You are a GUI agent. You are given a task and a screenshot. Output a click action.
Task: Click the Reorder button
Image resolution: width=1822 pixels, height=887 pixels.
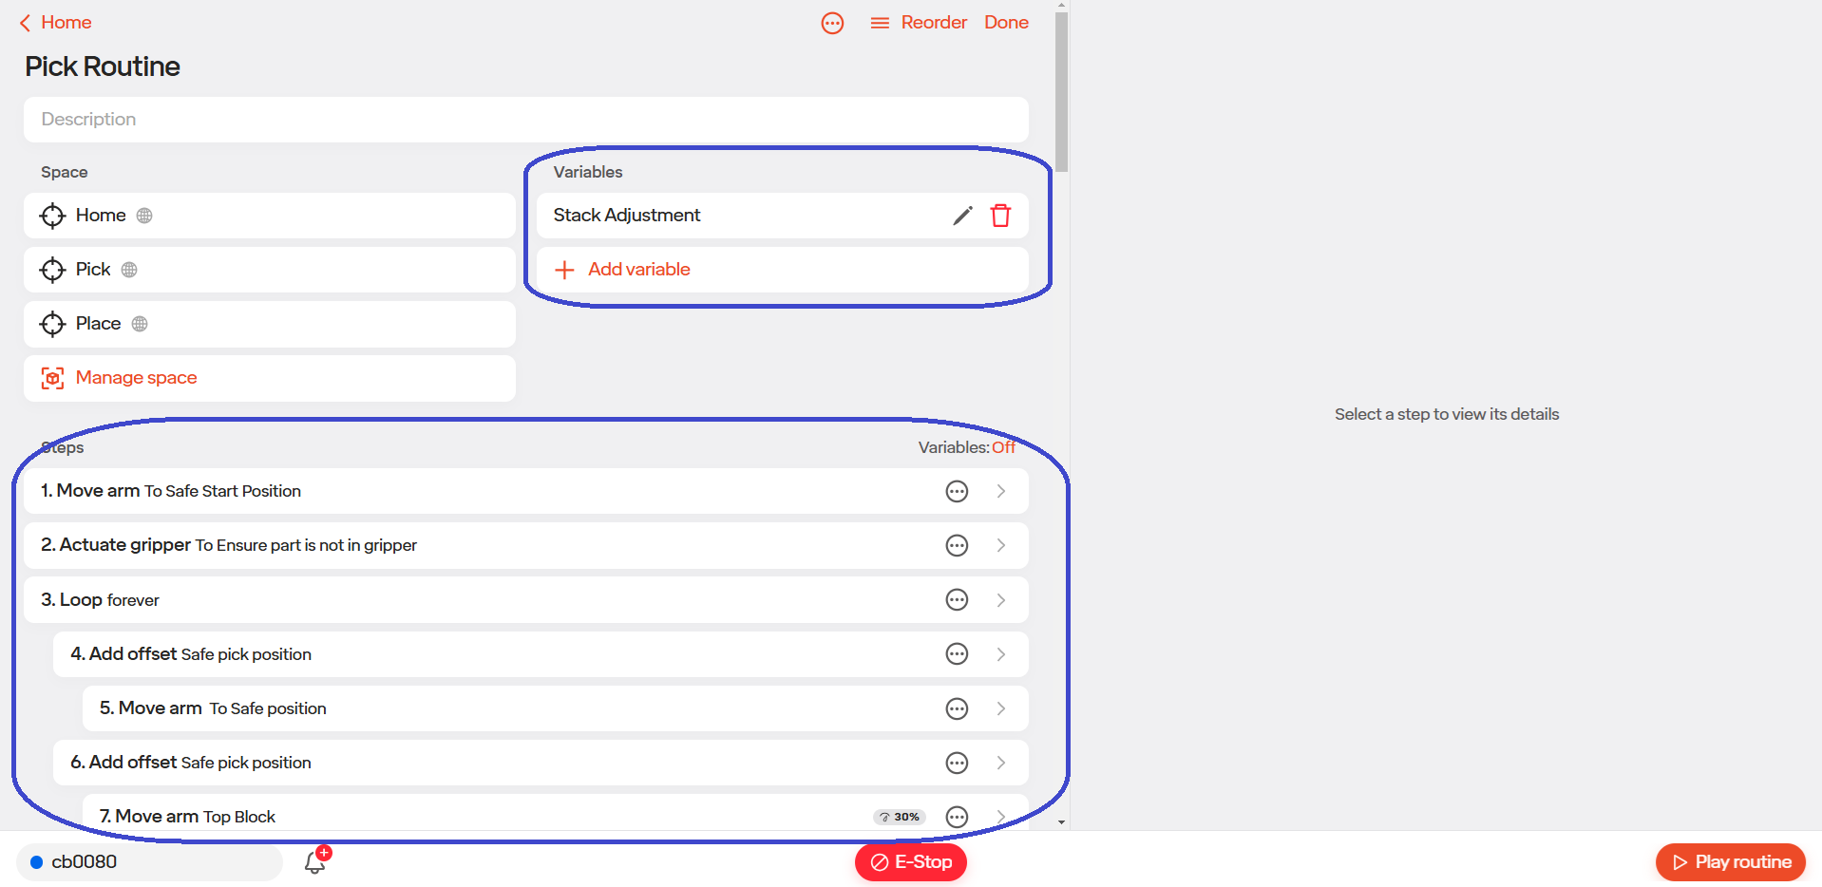(x=919, y=22)
